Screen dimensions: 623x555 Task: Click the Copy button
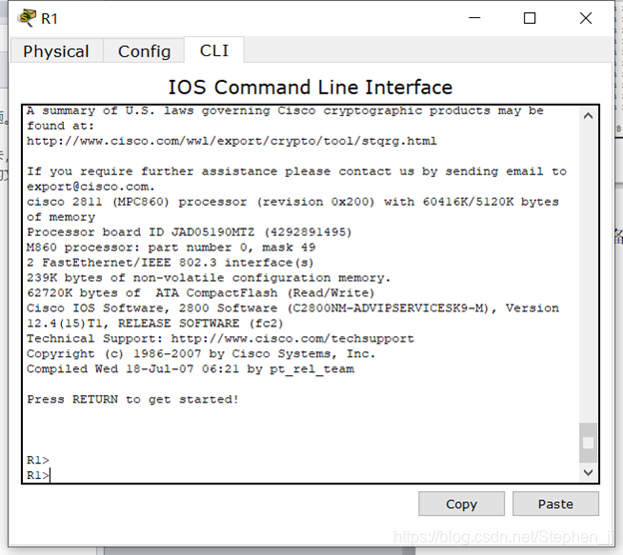[x=461, y=504]
